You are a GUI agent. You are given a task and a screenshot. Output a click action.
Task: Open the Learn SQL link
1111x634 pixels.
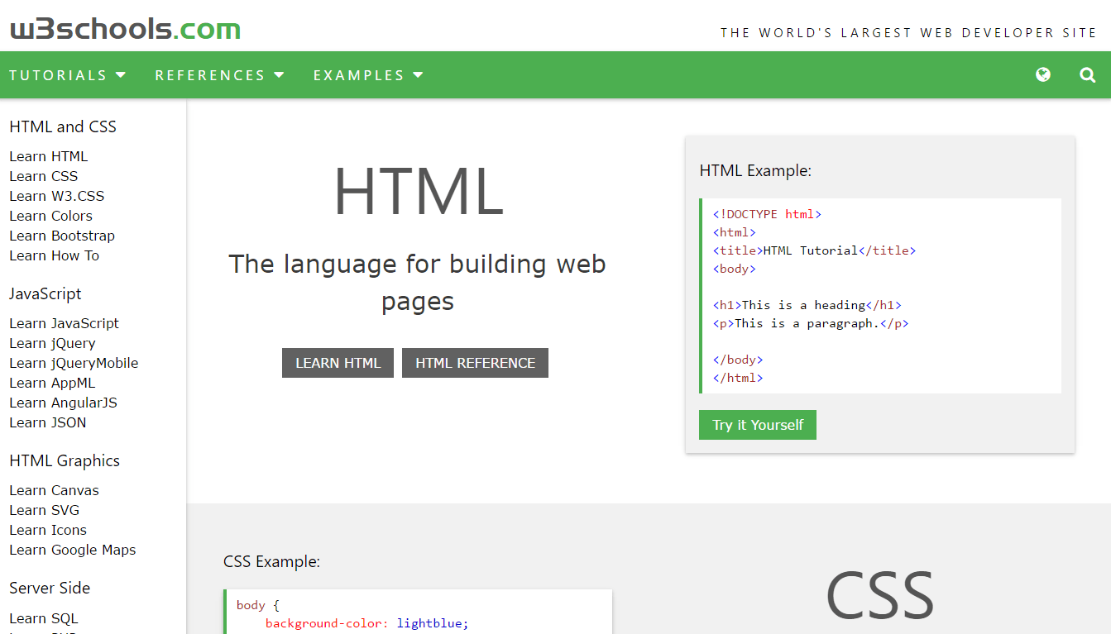coord(44,618)
